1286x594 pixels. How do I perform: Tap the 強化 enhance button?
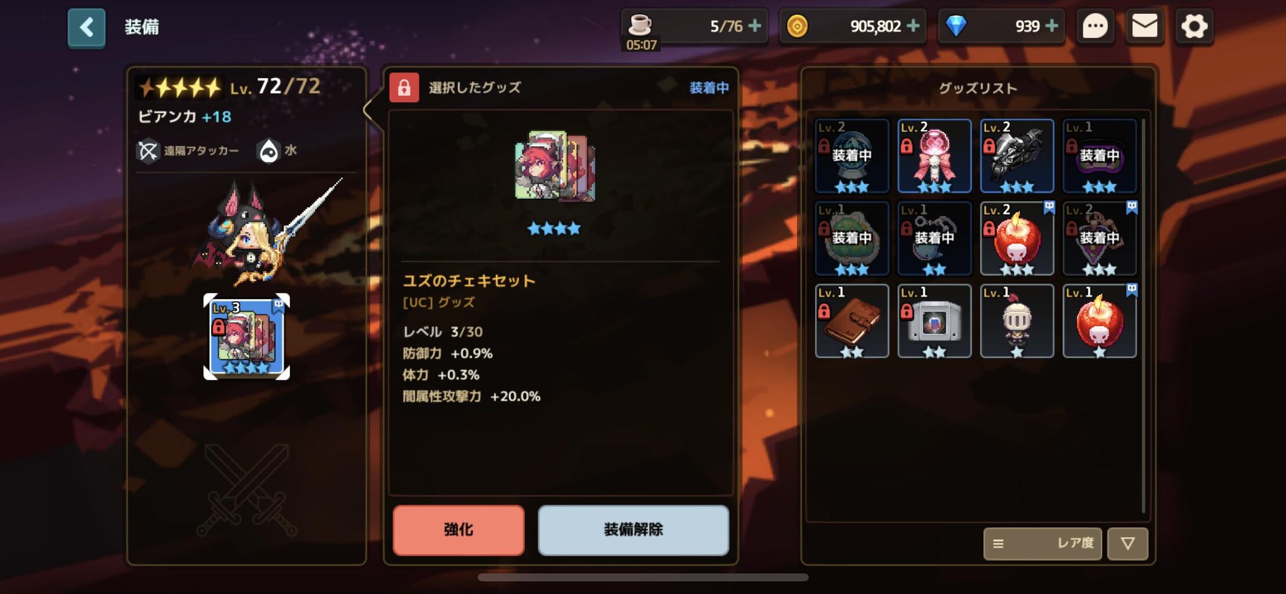pyautogui.click(x=458, y=530)
